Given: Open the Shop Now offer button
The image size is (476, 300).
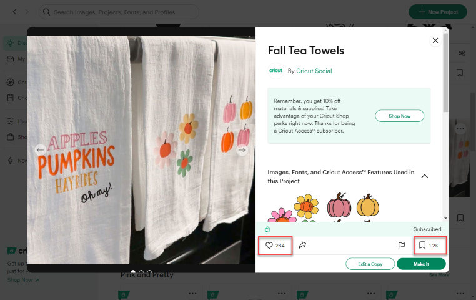Looking at the screenshot, I should click(399, 116).
